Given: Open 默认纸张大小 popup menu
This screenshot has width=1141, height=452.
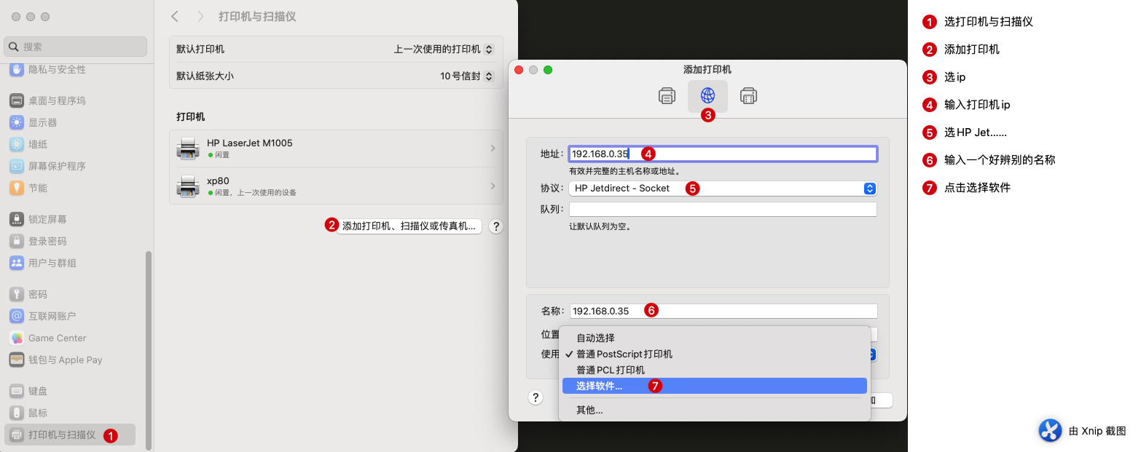Looking at the screenshot, I should click(x=467, y=76).
